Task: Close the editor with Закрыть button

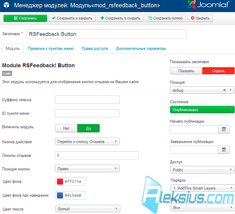Action: pos(200,18)
